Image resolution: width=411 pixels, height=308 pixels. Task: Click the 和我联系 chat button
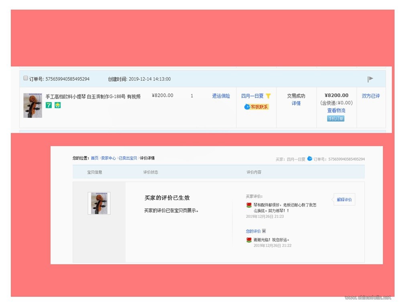(256, 107)
